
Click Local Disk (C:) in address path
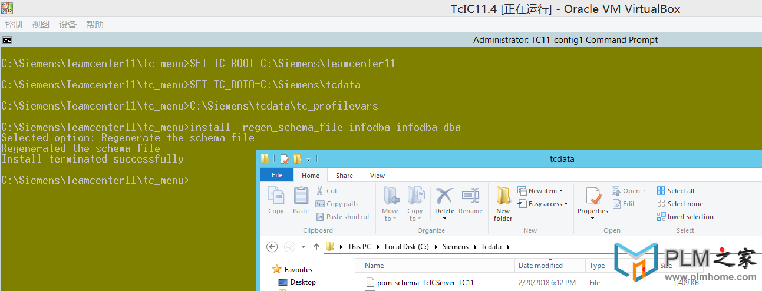point(407,247)
